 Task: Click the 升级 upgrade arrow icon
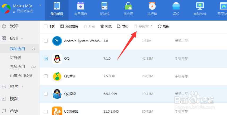[85, 26]
